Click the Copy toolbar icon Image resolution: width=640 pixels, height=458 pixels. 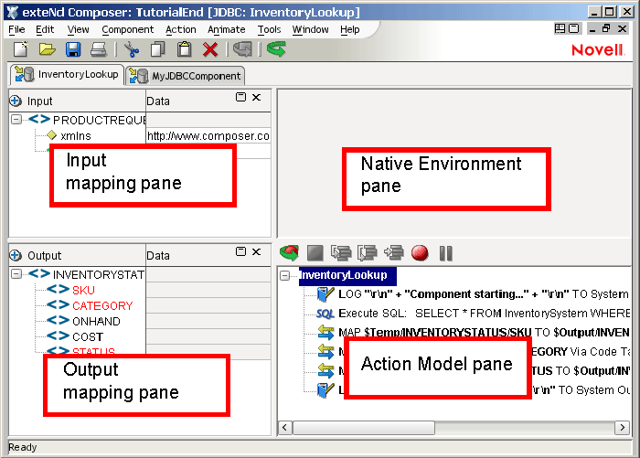157,49
